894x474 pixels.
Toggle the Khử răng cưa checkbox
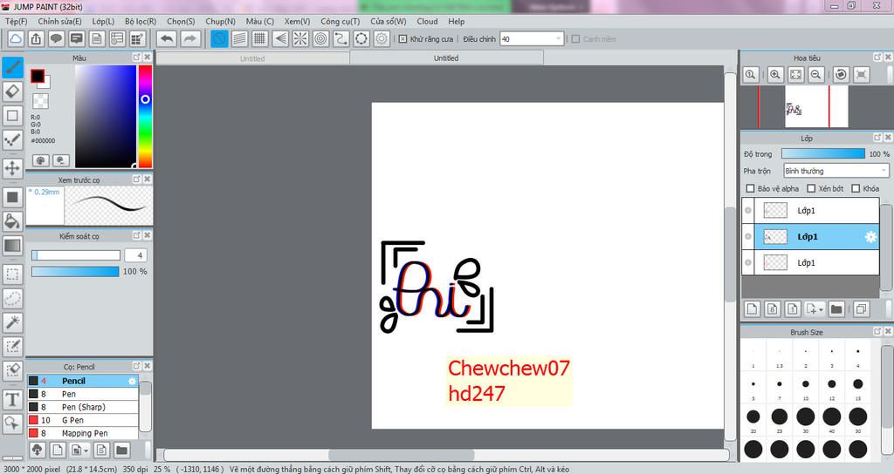(402, 38)
